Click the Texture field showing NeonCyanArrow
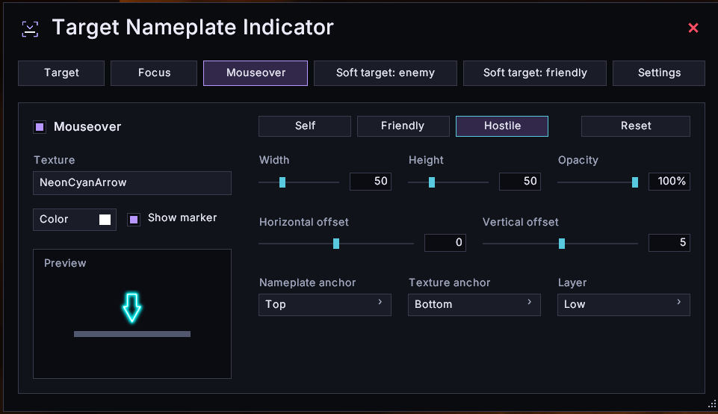718x414 pixels. tap(132, 183)
